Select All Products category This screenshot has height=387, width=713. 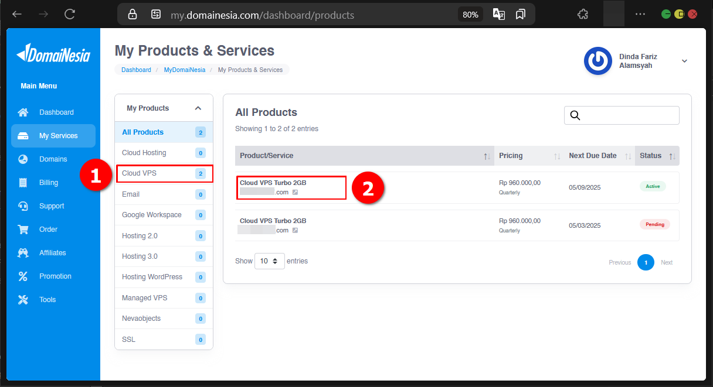[164, 132]
